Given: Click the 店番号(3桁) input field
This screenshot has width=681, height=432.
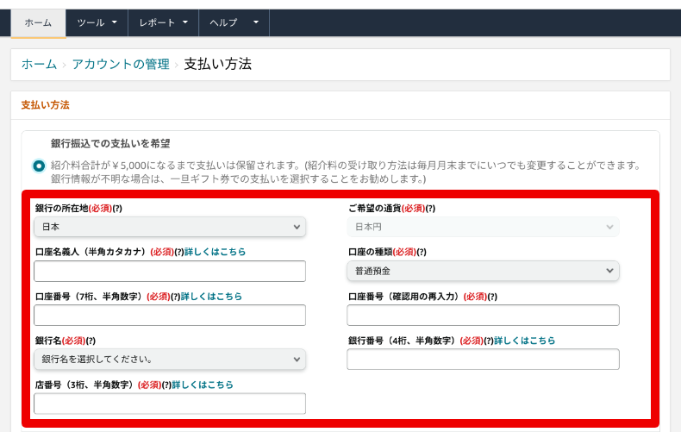Looking at the screenshot, I should (x=170, y=404).
